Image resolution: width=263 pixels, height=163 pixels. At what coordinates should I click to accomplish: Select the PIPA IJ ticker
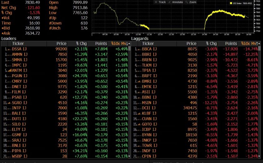pyautogui.click(x=19, y=151)
